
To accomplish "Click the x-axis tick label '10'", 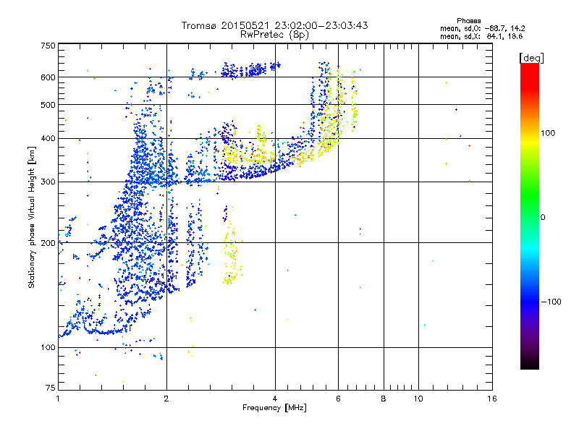I will (418, 399).
